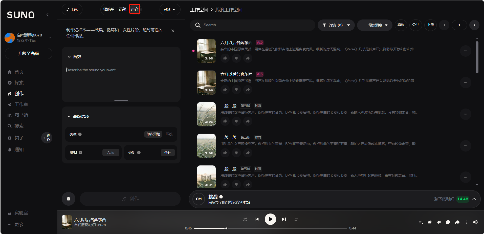Open the playback queue icon

click(421, 222)
